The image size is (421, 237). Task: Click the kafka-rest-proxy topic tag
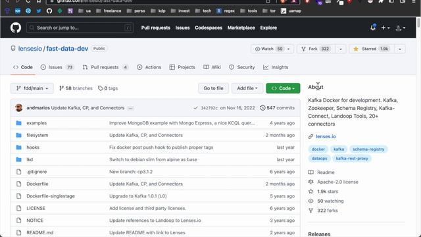tap(352, 159)
